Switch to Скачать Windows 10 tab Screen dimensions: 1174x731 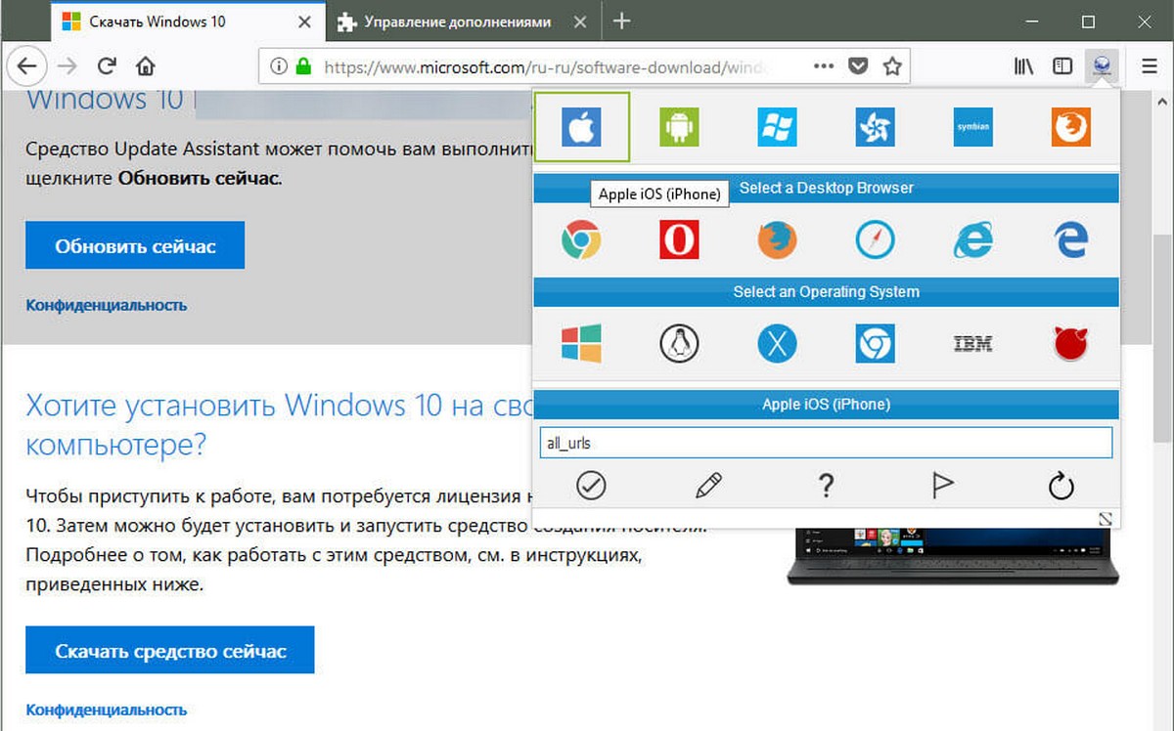[x=187, y=21]
